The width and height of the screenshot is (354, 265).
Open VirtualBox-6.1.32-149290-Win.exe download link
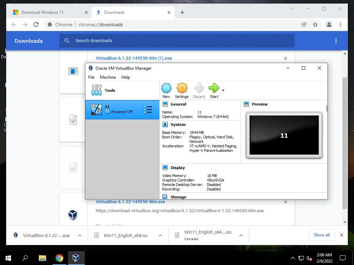130,202
